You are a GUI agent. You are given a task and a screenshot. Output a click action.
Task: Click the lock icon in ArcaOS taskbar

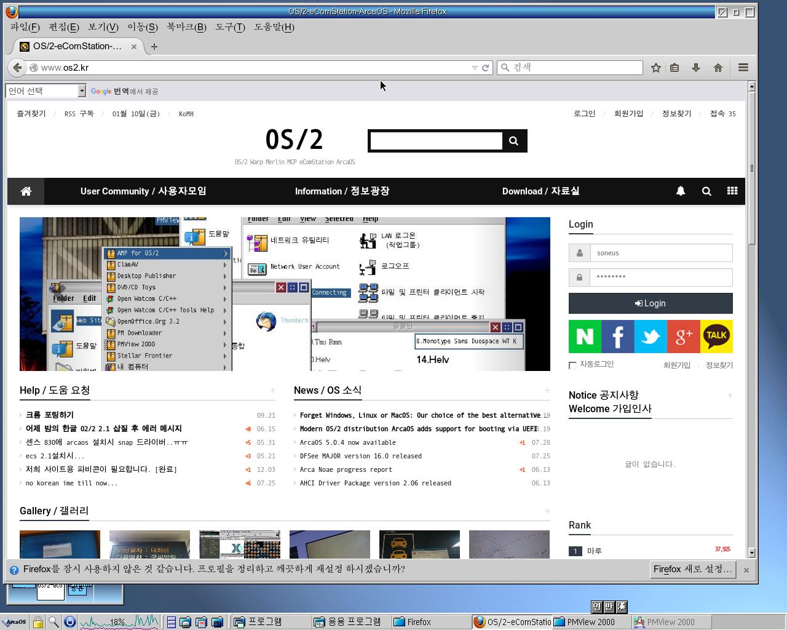click(x=38, y=622)
